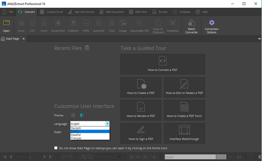Zoom in with the magnifier plus icon
The width and height of the screenshot is (262, 161).
pyautogui.click(x=84, y=156)
